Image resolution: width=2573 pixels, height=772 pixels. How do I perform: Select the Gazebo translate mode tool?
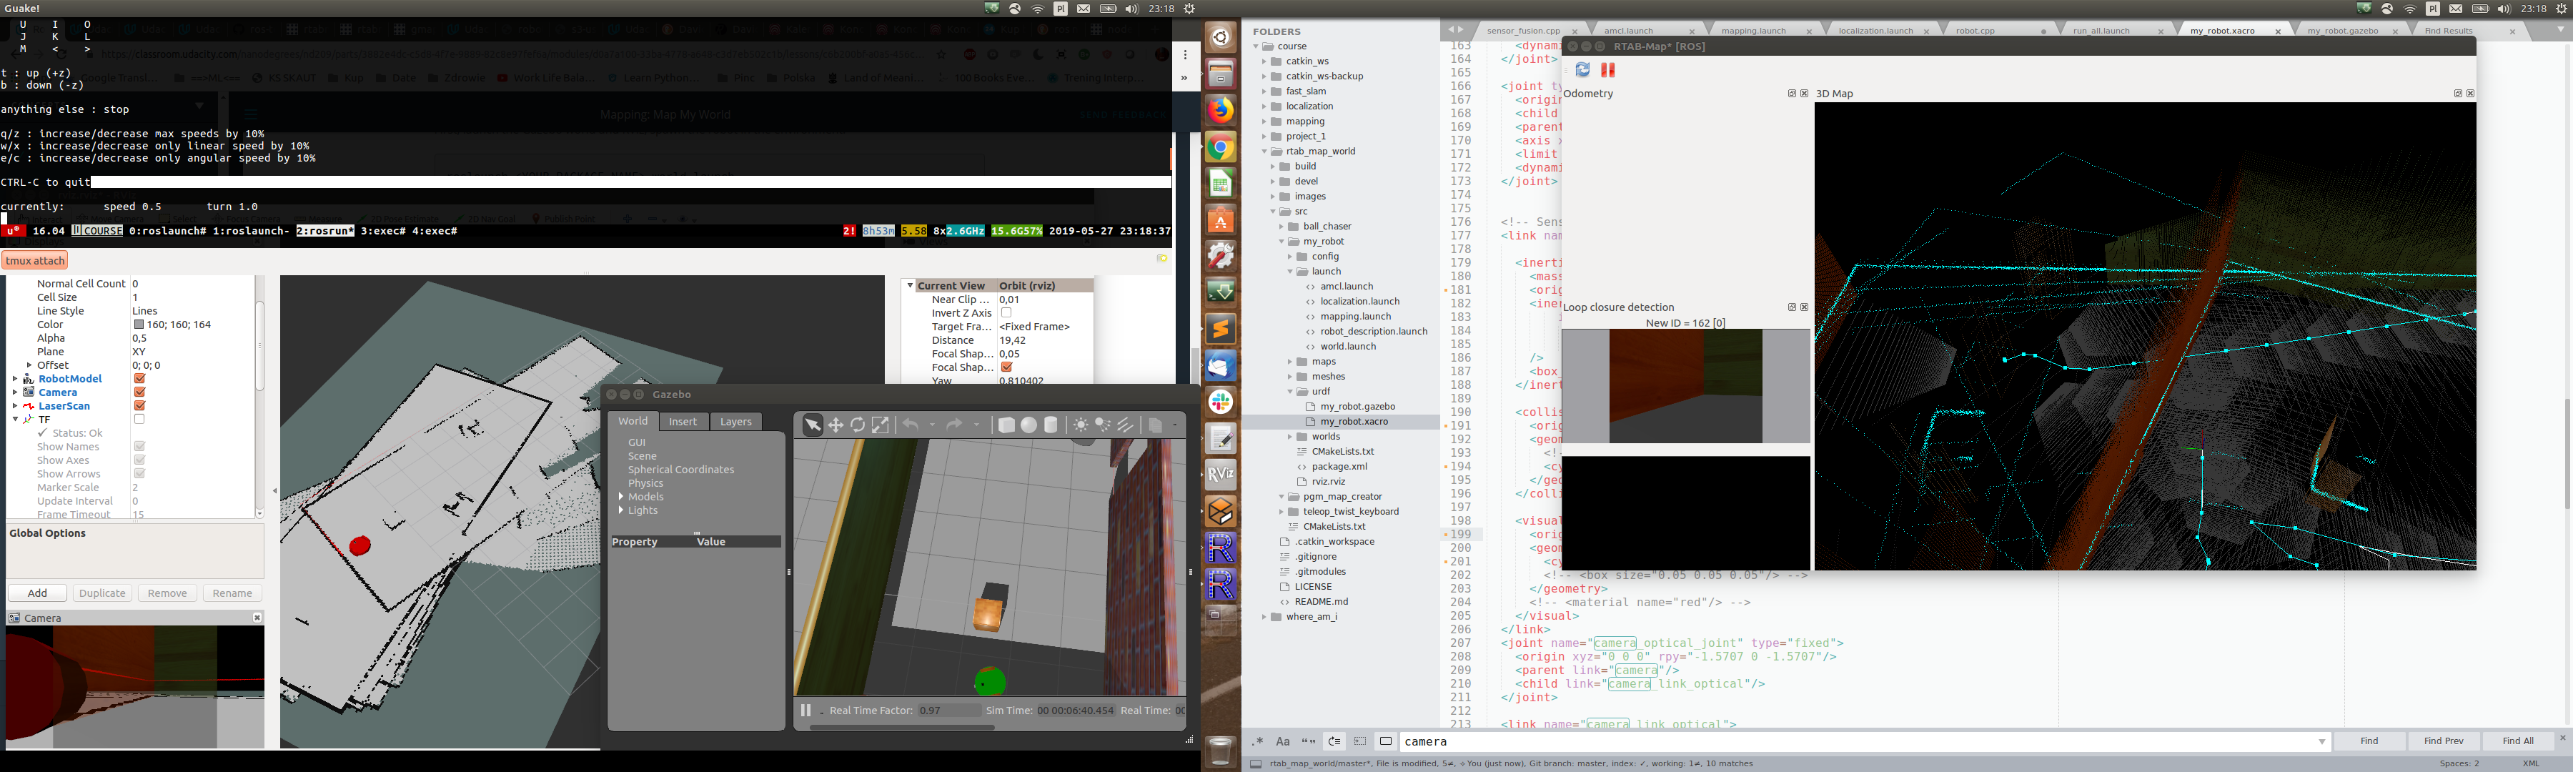click(835, 425)
